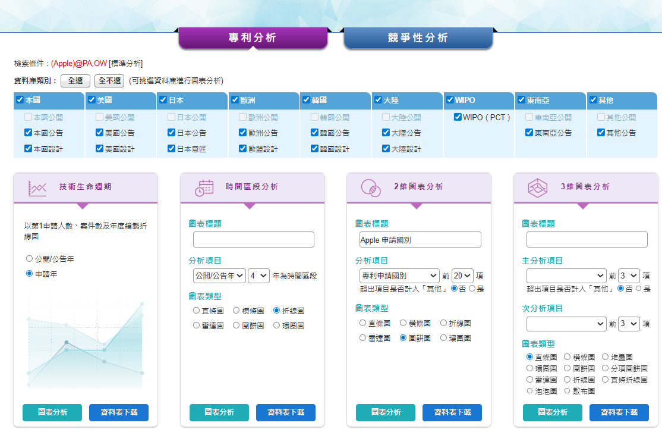Viewport: 662px width, 432px height.
Task: Toggle the 東南亞 group header checkbox
Action: pyautogui.click(x=521, y=100)
